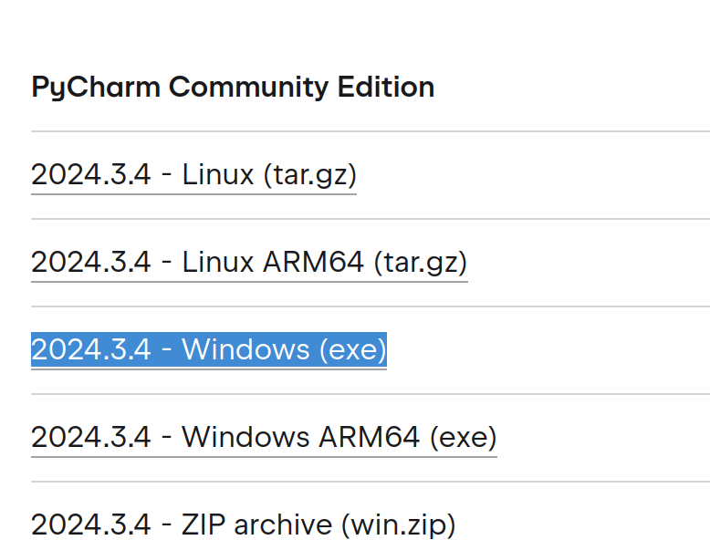The width and height of the screenshot is (710, 540).
Task: Click the highlighted Windows (exe) link
Action: point(208,349)
